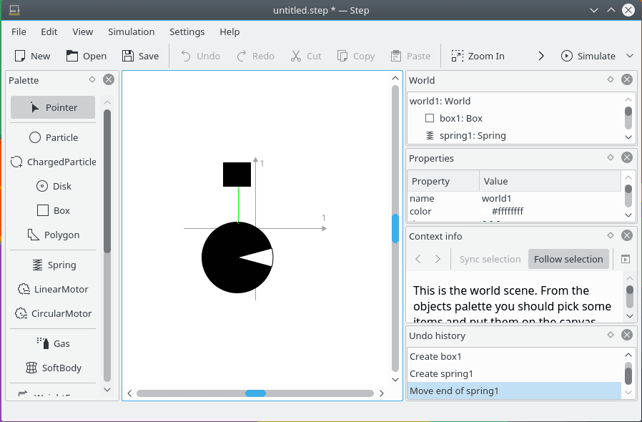Open the Simulate dropdown arrow
Viewport: 642px width, 422px height.
click(x=630, y=56)
